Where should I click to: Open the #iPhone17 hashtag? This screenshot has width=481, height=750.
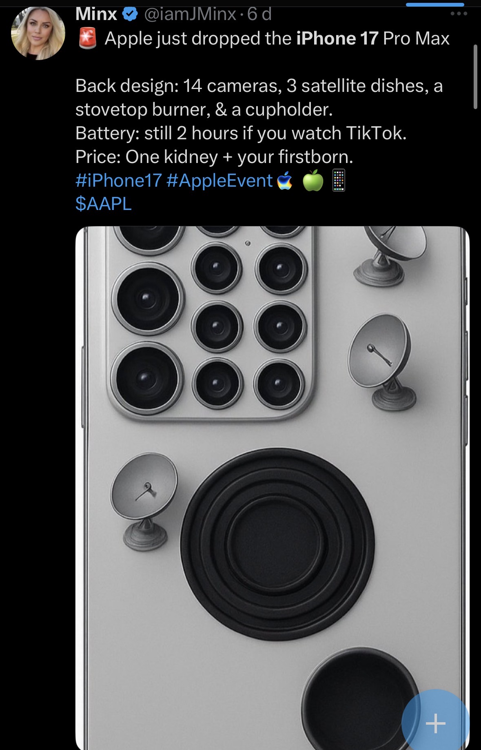(x=119, y=181)
